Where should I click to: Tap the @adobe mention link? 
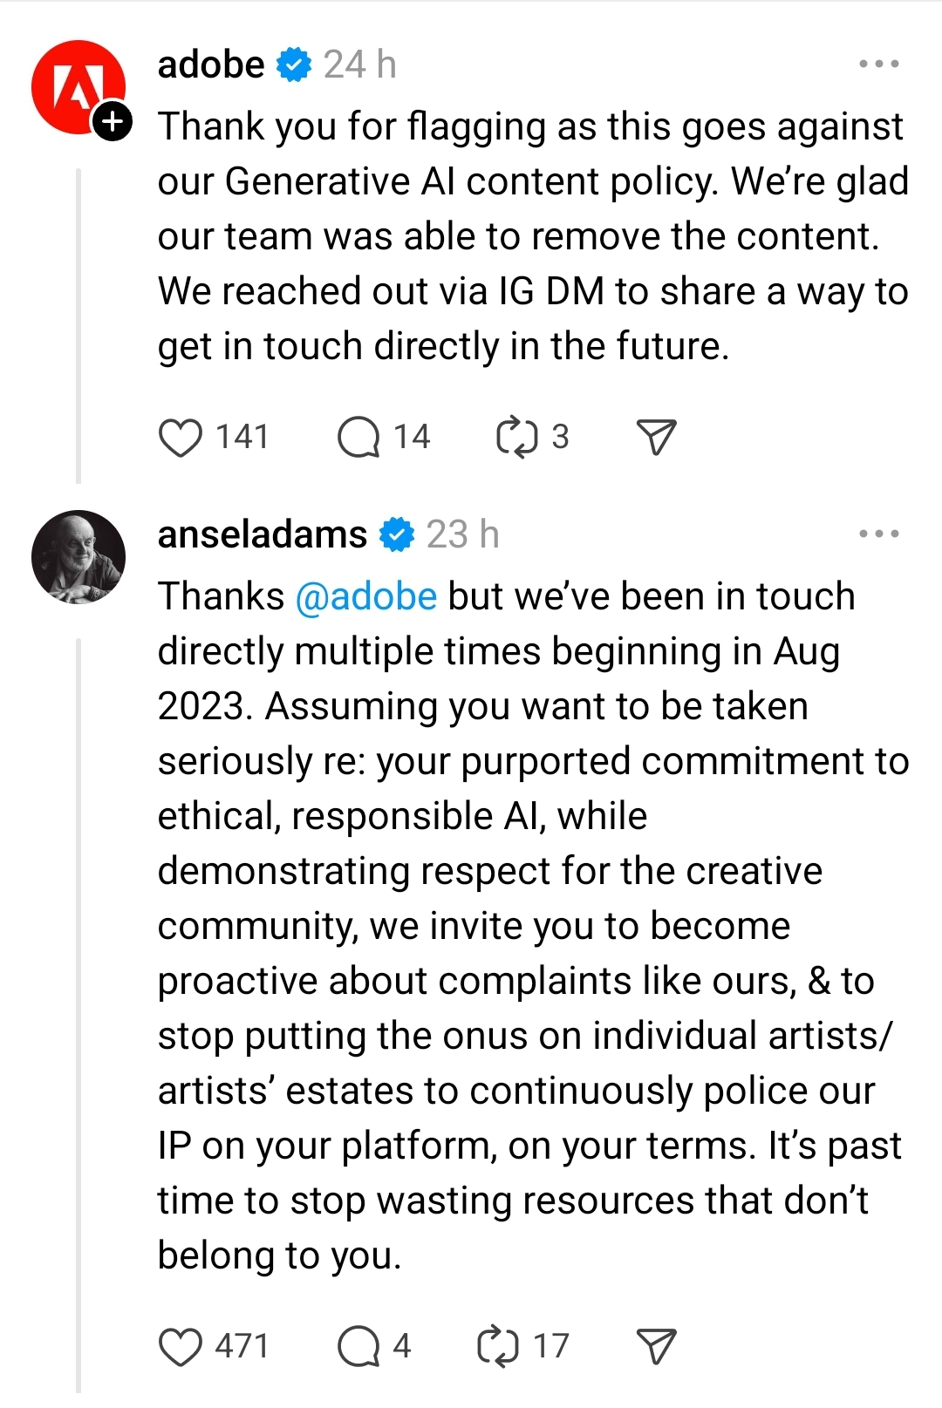pyautogui.click(x=366, y=597)
